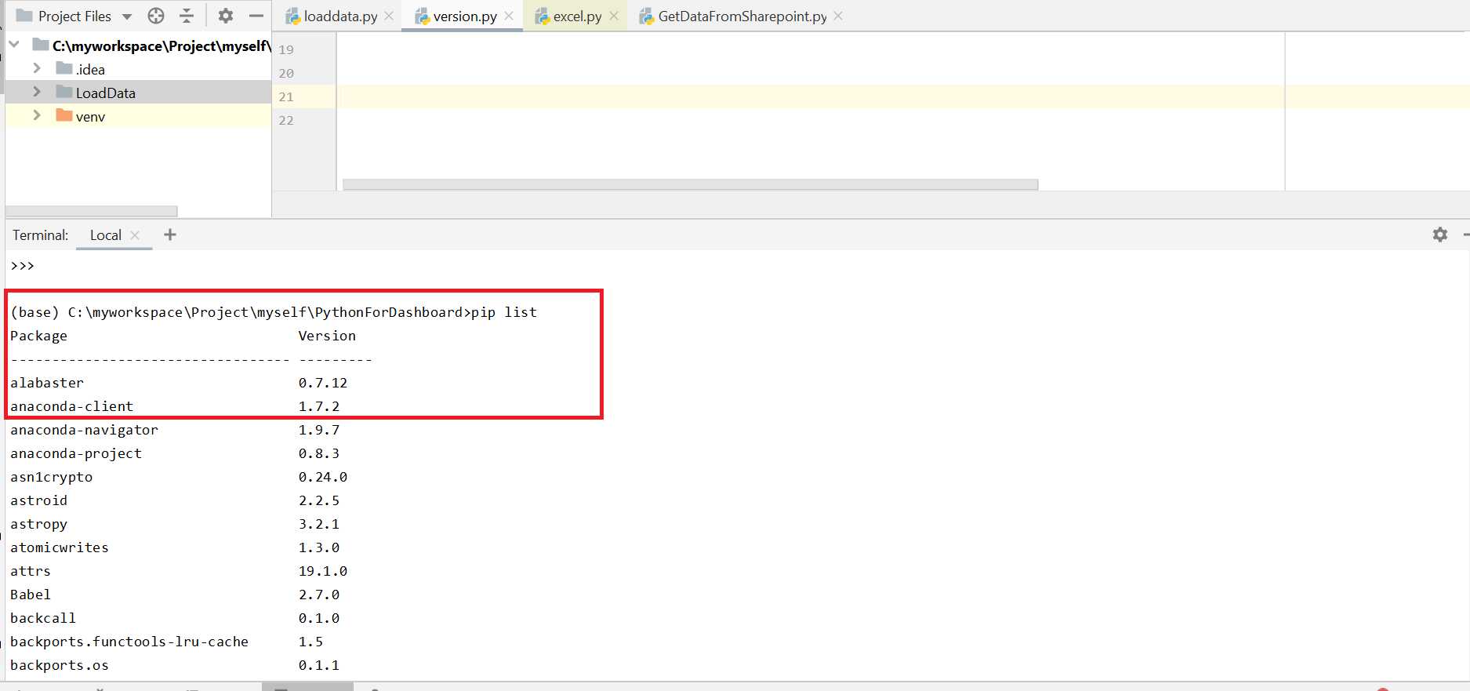
Task: Click the '>>>' Python prompt line
Action: [23, 266]
